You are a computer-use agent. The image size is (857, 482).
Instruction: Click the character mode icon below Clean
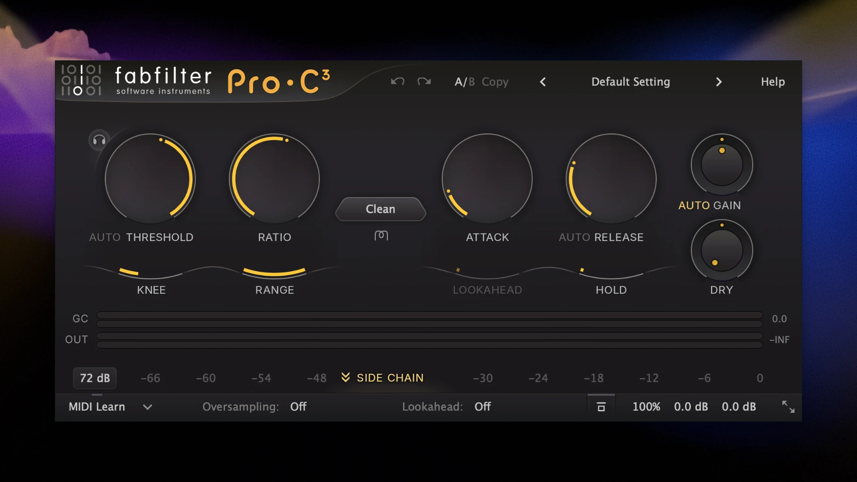(381, 235)
